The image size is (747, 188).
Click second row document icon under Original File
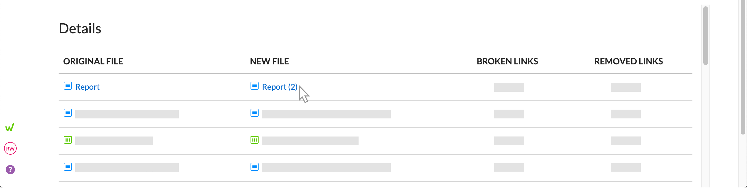click(x=68, y=113)
